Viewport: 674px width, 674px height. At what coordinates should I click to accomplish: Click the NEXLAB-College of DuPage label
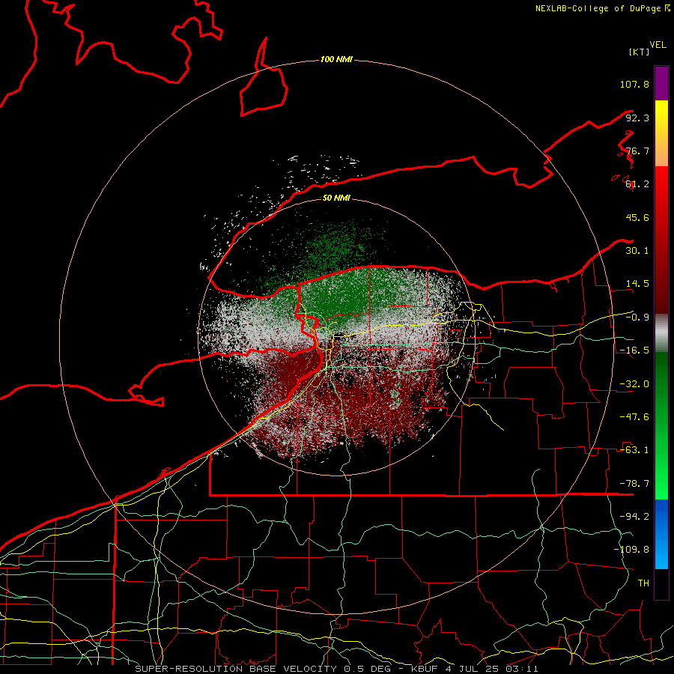598,8
